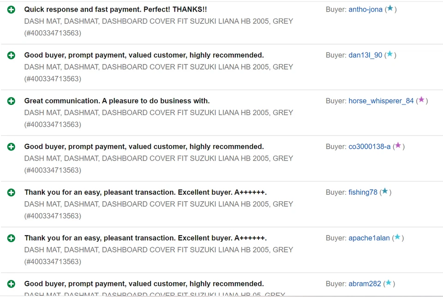Screen dimensions: 443x297
Task: Click the star icon next to abram282
Action: tap(388, 283)
